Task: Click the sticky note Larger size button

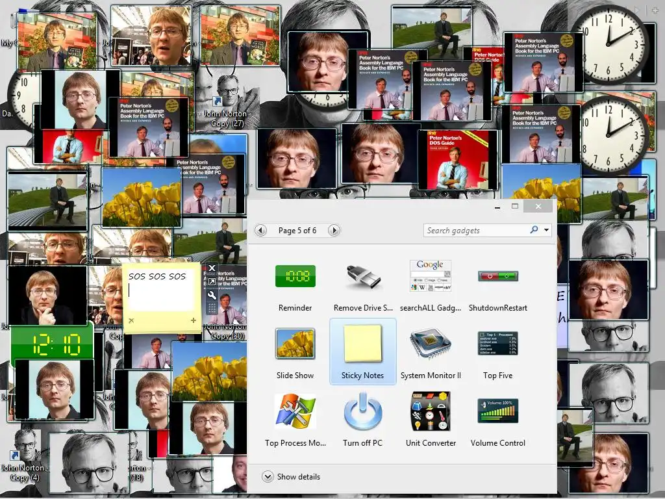Action: (212, 281)
